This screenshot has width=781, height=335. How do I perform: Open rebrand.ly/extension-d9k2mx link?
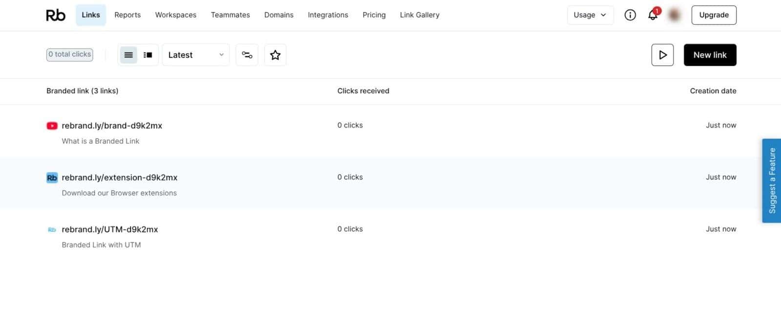120,177
